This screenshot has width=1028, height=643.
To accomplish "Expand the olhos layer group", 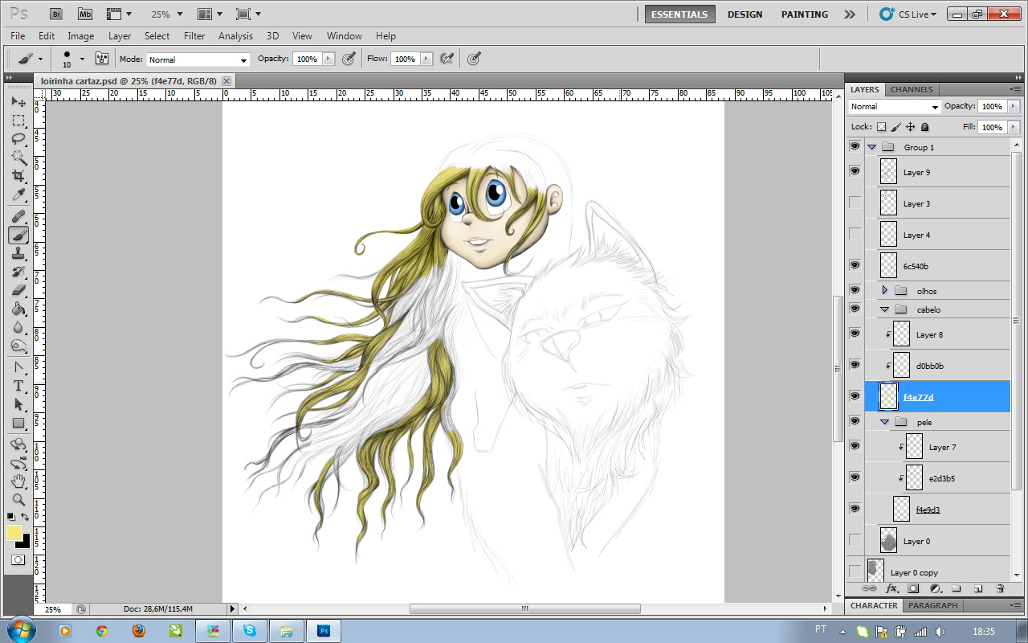I will click(x=884, y=290).
